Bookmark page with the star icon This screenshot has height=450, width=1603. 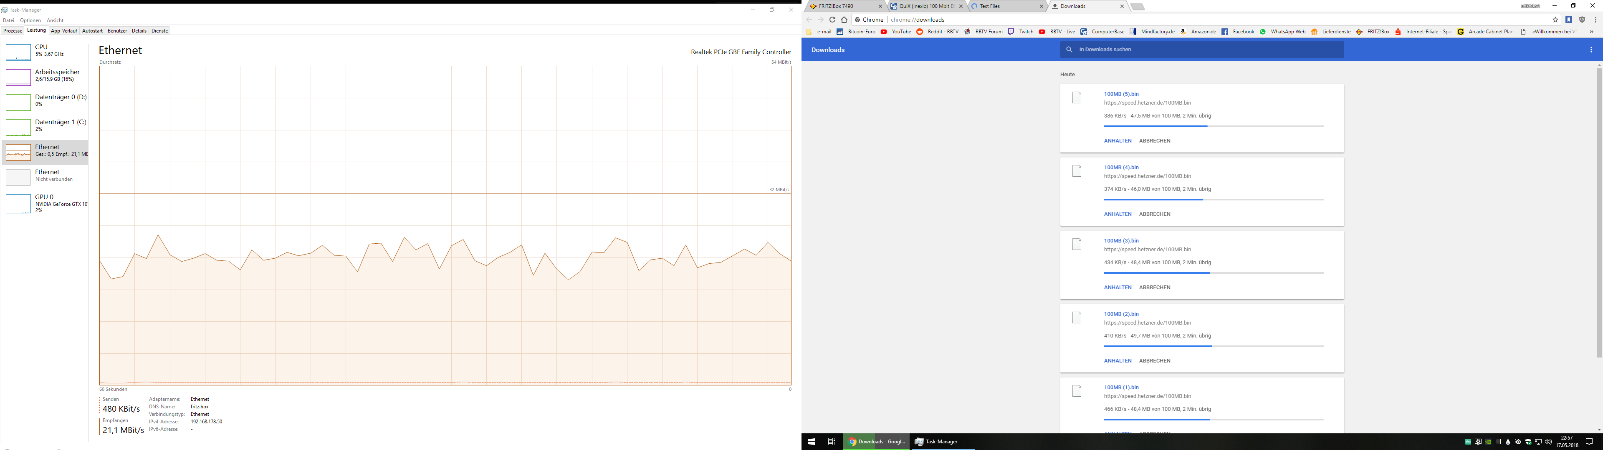click(1555, 20)
